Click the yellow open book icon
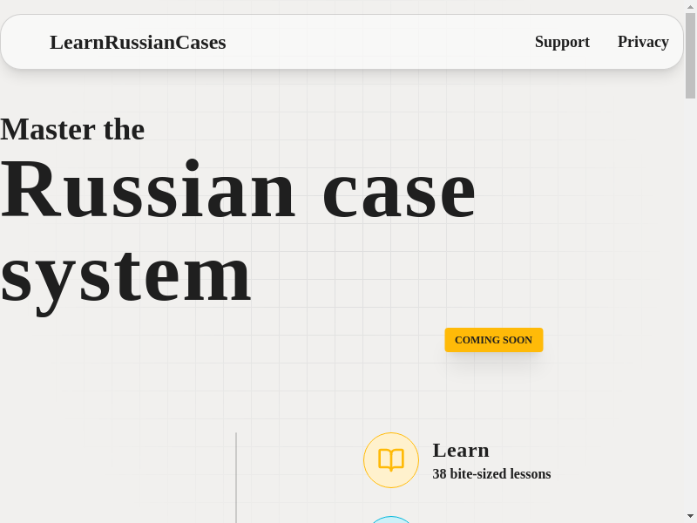Image resolution: width=697 pixels, height=523 pixels. [x=391, y=460]
